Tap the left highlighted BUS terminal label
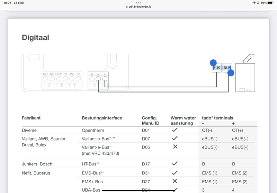The width and height of the screenshot is (277, 193). [x=217, y=68]
